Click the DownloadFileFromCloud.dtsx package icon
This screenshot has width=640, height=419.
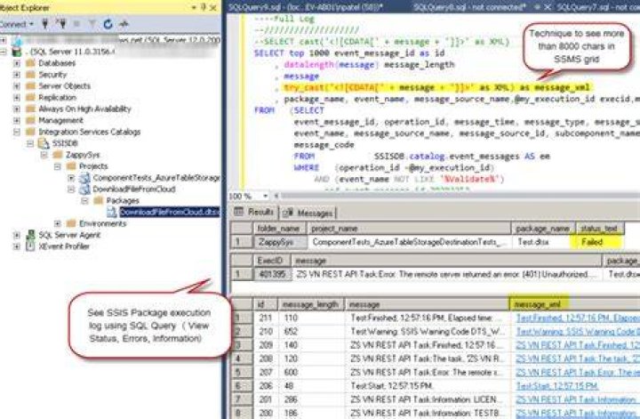pyautogui.click(x=111, y=212)
